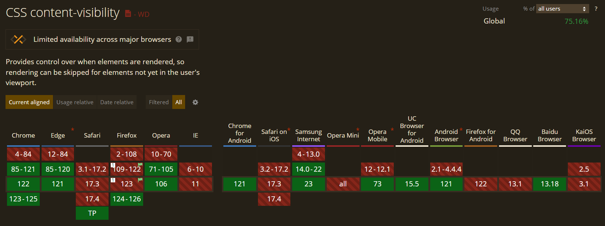This screenshot has width=605, height=226.
Task: Expand Chrome 4-84 past versions cell
Action: pyautogui.click(x=23, y=154)
